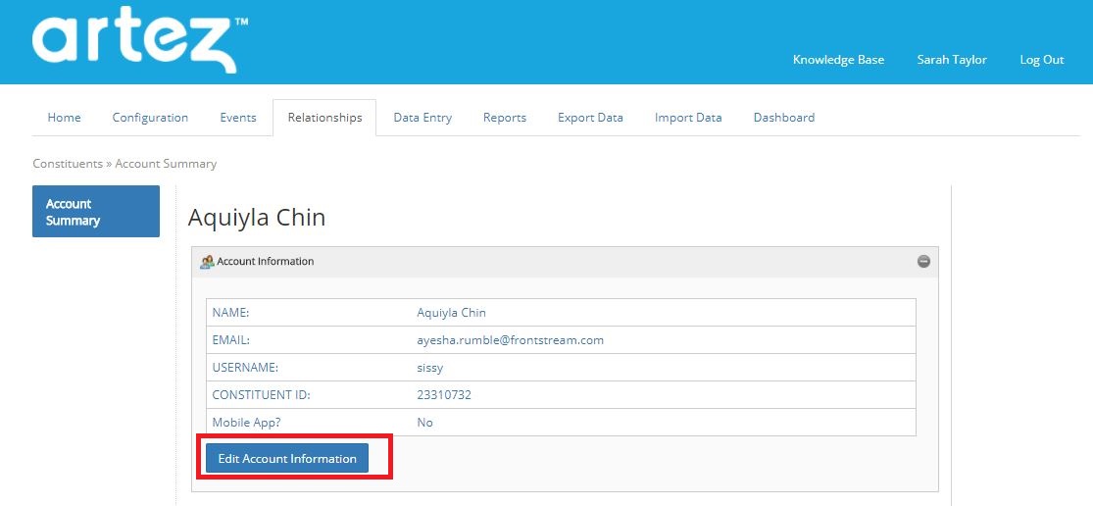Select the Account Summary sidebar button
This screenshot has width=1093, height=506.
pyautogui.click(x=96, y=211)
